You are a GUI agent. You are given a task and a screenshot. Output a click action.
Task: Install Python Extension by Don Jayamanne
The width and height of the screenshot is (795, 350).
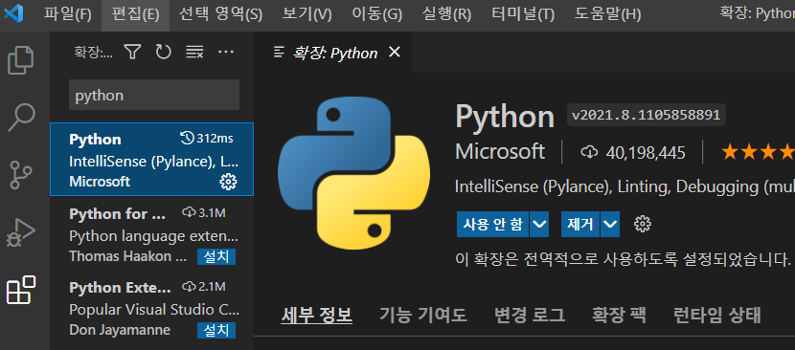coord(216,330)
